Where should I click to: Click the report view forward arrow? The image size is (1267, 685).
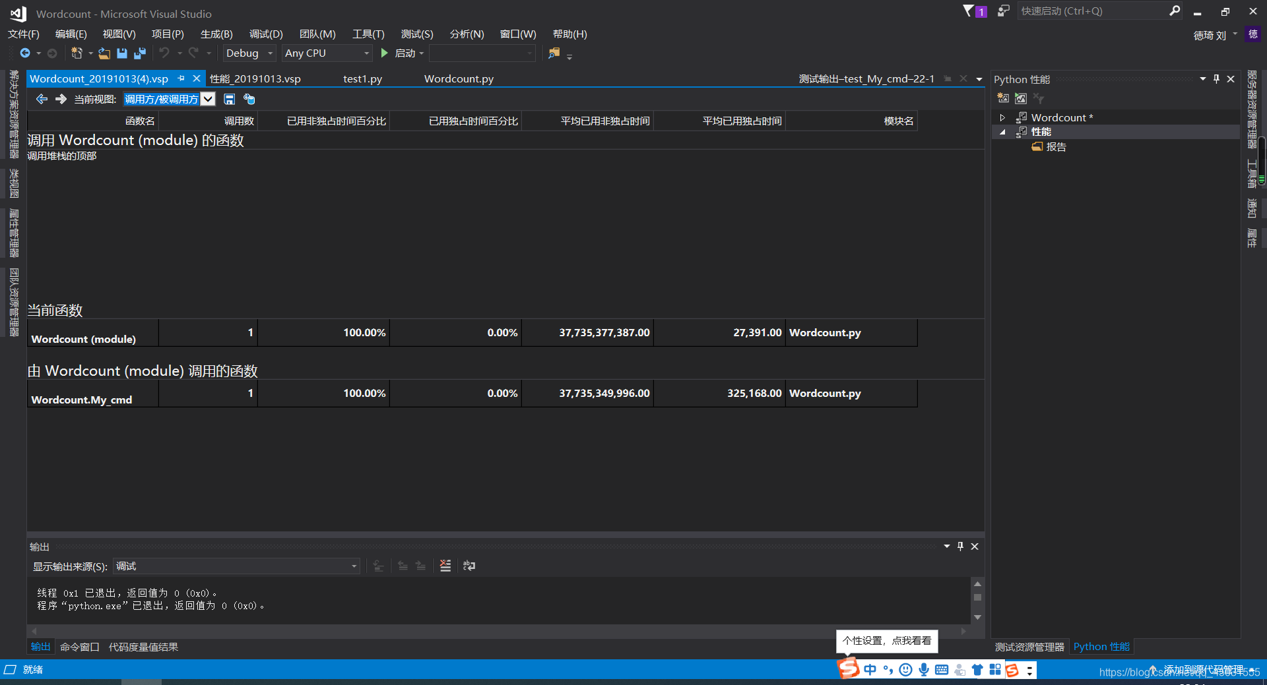tap(61, 99)
